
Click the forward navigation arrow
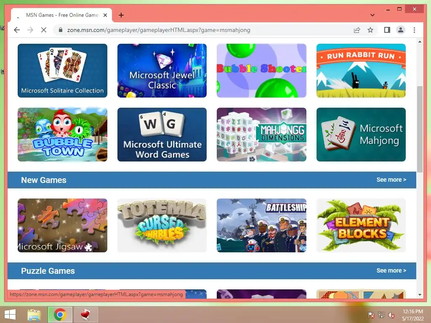pyautogui.click(x=30, y=30)
